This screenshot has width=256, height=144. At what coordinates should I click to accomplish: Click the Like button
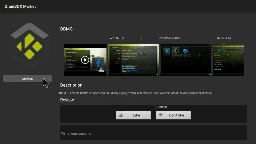133,115
